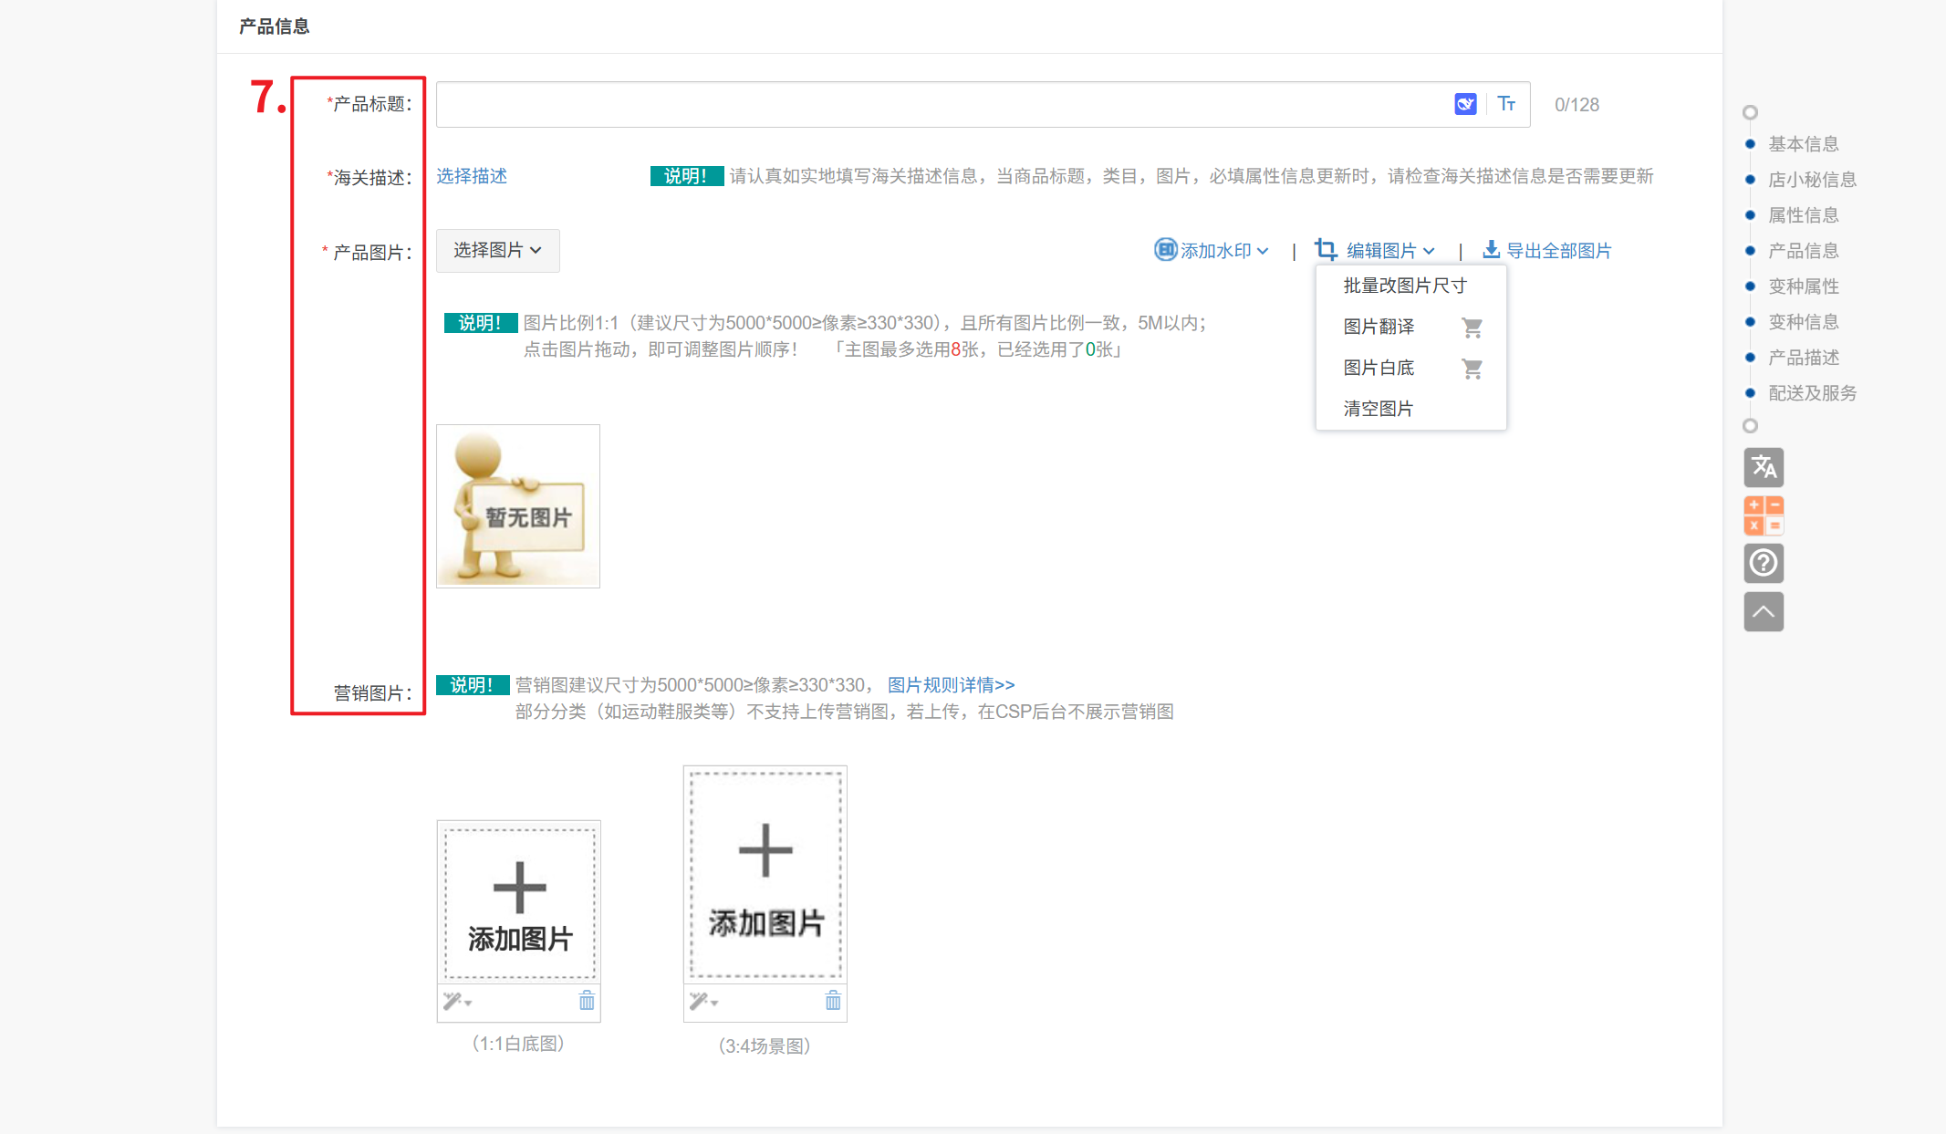
Task: Select 清空图片 menu option
Action: coord(1378,409)
